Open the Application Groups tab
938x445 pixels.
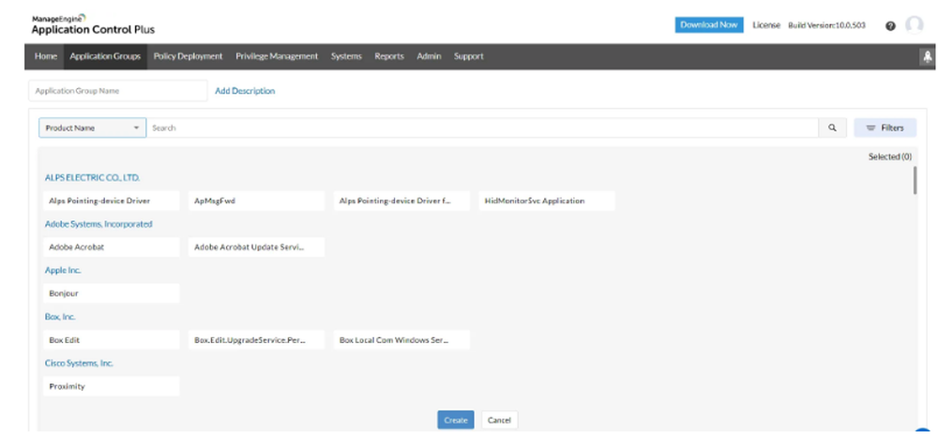[105, 56]
